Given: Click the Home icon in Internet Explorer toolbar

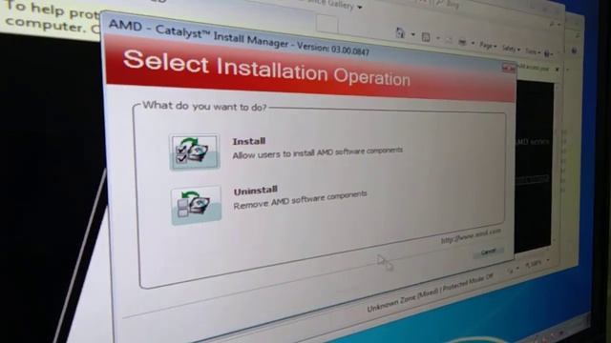Looking at the screenshot, I should [x=400, y=32].
